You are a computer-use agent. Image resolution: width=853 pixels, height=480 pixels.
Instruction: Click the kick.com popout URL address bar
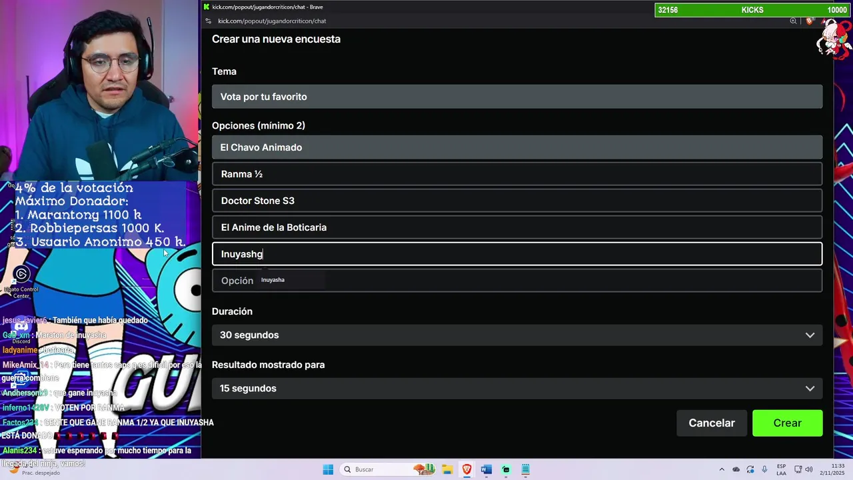[x=272, y=21]
